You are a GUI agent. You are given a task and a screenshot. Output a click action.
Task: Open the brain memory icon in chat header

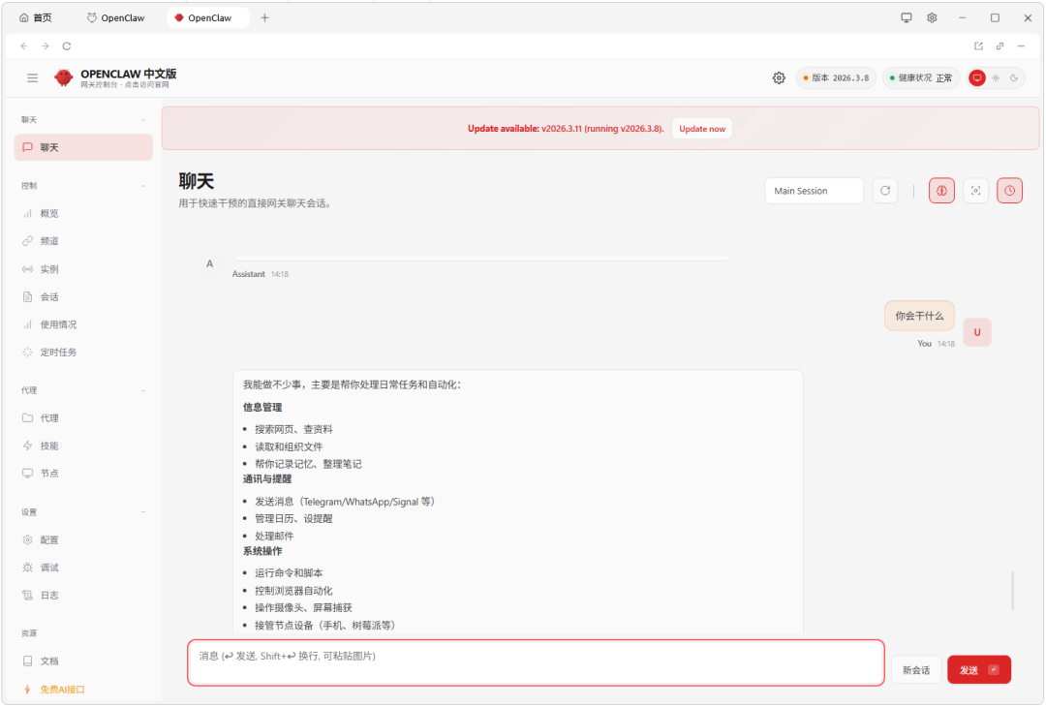pyautogui.click(x=941, y=191)
